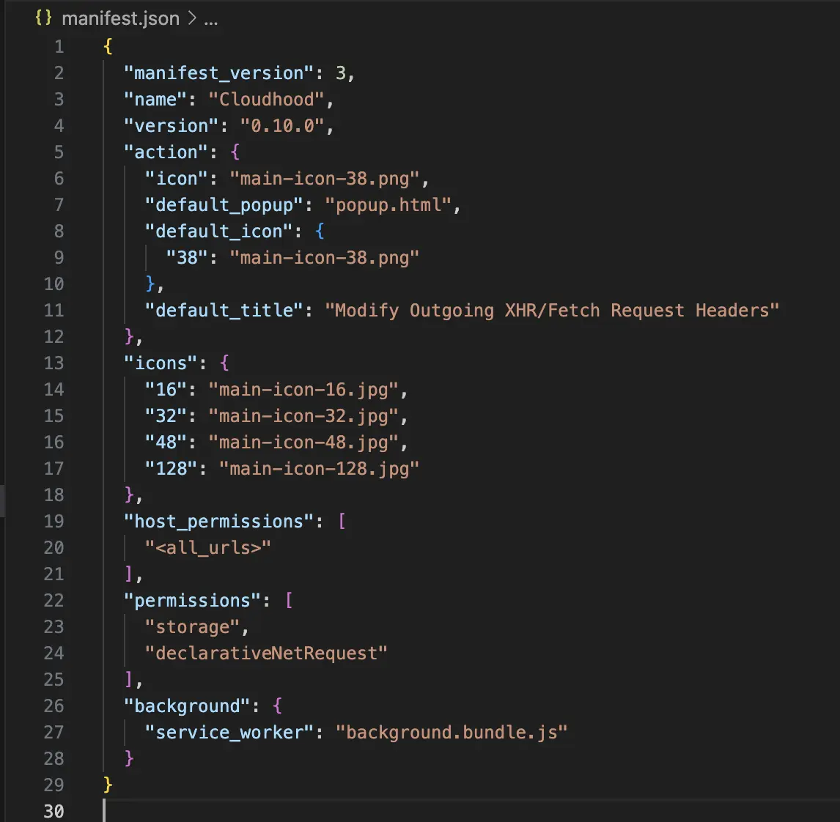Click the closing yellow brace on line 29
This screenshot has height=822, width=840.
click(x=108, y=785)
